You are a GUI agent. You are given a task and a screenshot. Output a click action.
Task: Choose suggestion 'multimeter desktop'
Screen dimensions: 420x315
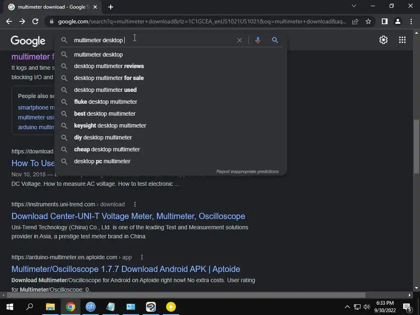[171, 55]
